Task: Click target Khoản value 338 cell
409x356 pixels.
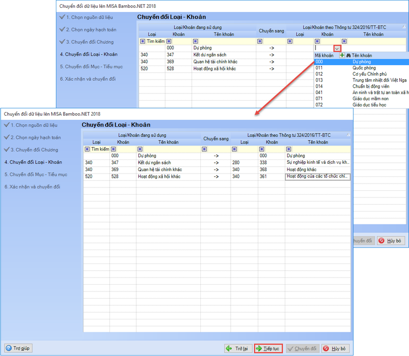Action: tap(271, 162)
